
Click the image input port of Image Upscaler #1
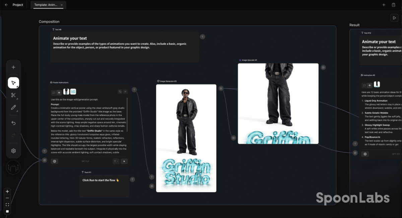coord(233,137)
